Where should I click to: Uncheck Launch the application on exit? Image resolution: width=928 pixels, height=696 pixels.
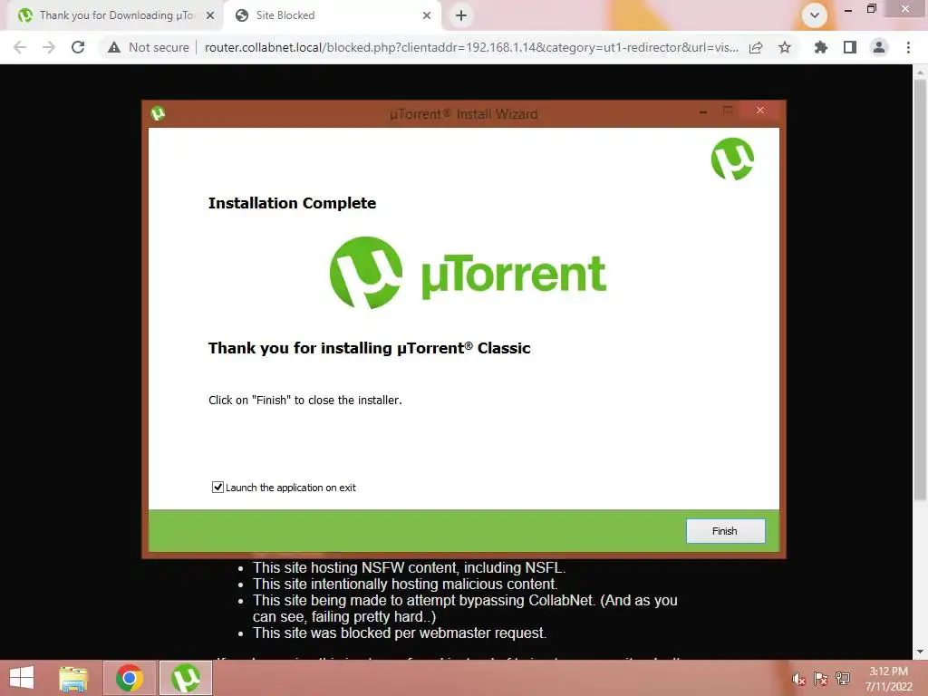coord(217,487)
